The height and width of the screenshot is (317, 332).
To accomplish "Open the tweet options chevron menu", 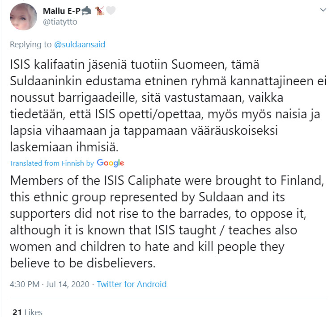I will pos(323,10).
